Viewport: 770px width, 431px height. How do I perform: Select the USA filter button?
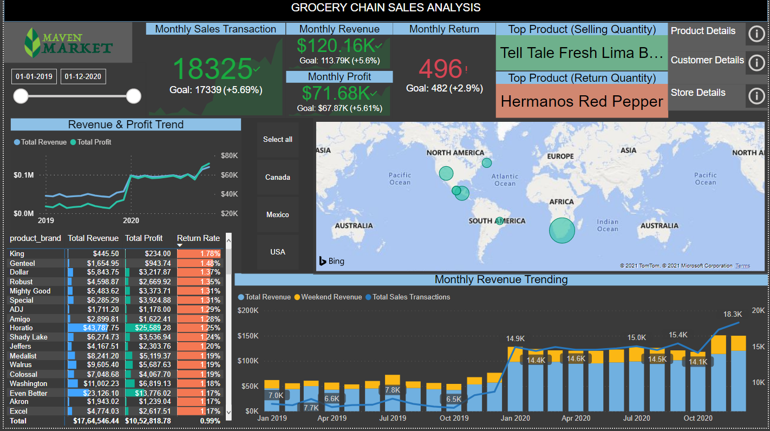(277, 252)
